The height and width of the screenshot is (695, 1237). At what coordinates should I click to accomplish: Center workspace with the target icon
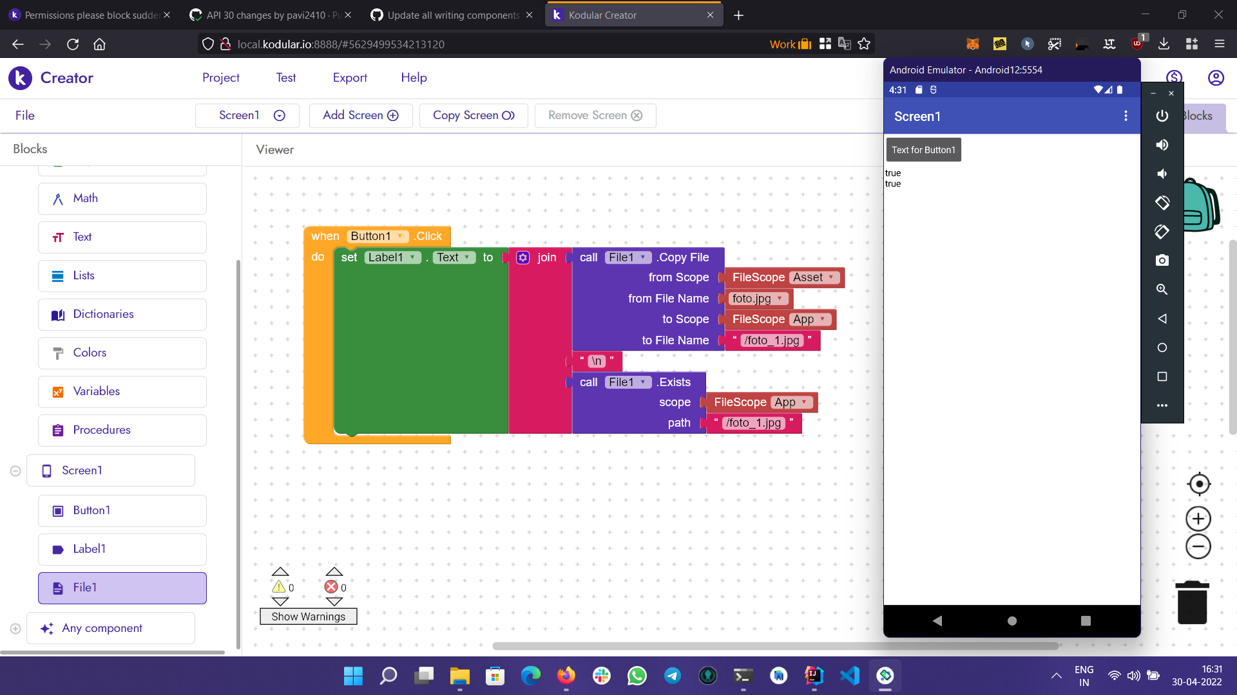1198,484
